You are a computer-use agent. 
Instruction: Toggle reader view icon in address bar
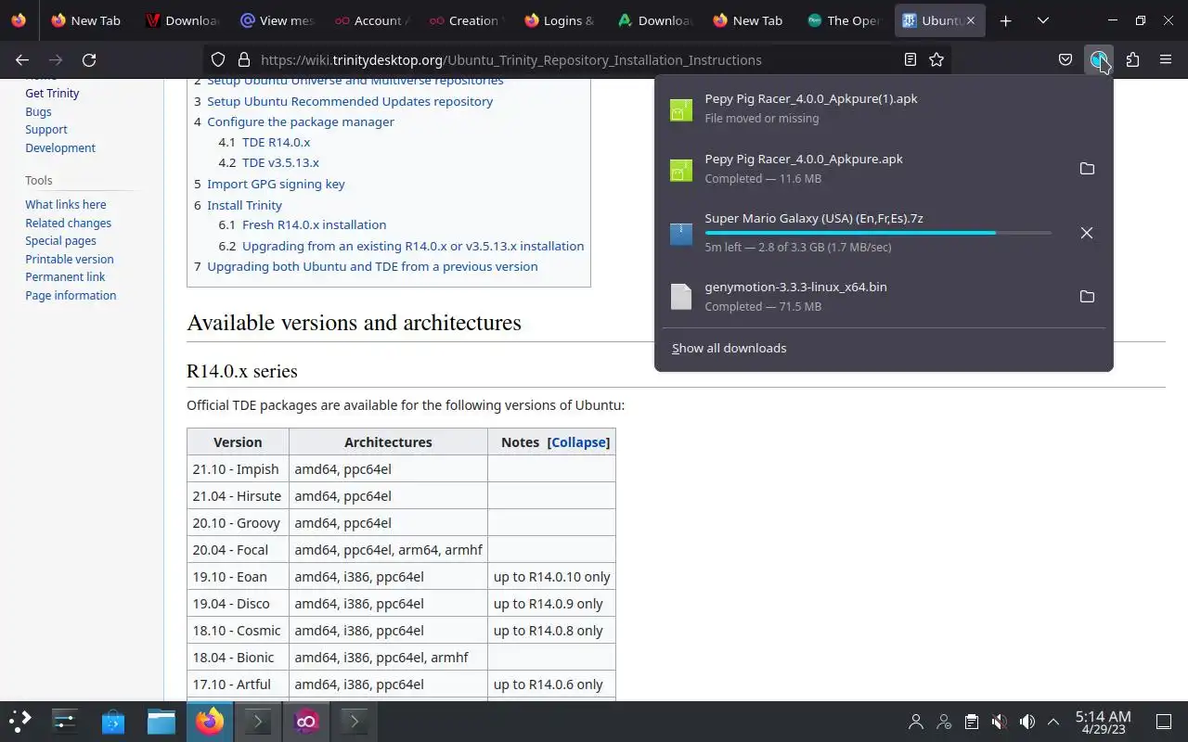coord(910,59)
